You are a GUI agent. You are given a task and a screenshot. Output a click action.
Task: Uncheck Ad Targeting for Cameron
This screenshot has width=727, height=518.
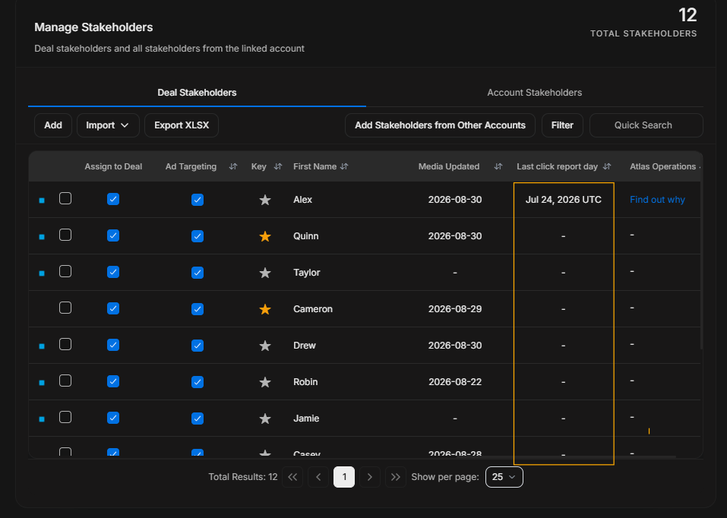coord(198,309)
